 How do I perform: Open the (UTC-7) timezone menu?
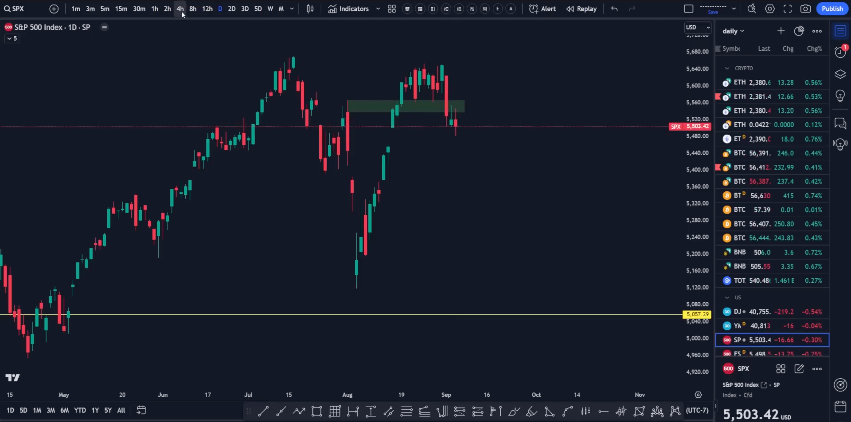697,410
